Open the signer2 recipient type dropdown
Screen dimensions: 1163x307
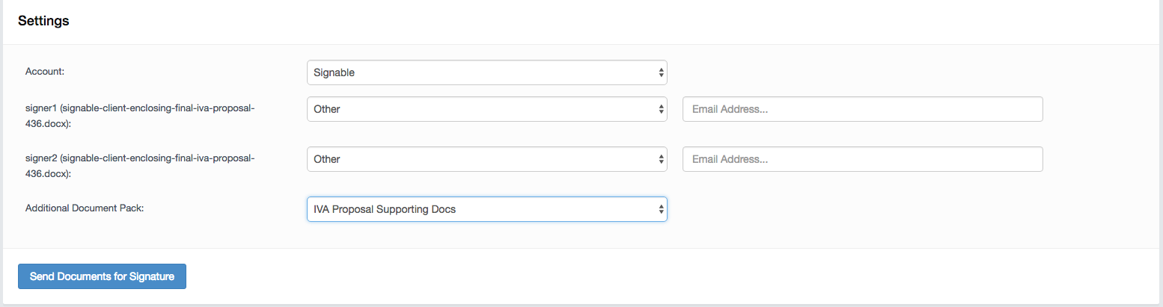pyautogui.click(x=486, y=159)
